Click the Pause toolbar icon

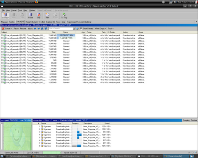click(30, 16)
